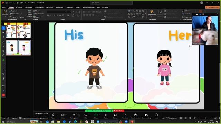
Task: Open the three-dots more menu in annotation sidebar
Action: 3,86
